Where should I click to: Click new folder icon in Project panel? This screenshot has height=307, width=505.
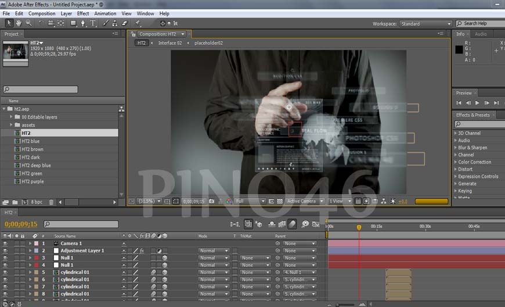click(x=15, y=202)
